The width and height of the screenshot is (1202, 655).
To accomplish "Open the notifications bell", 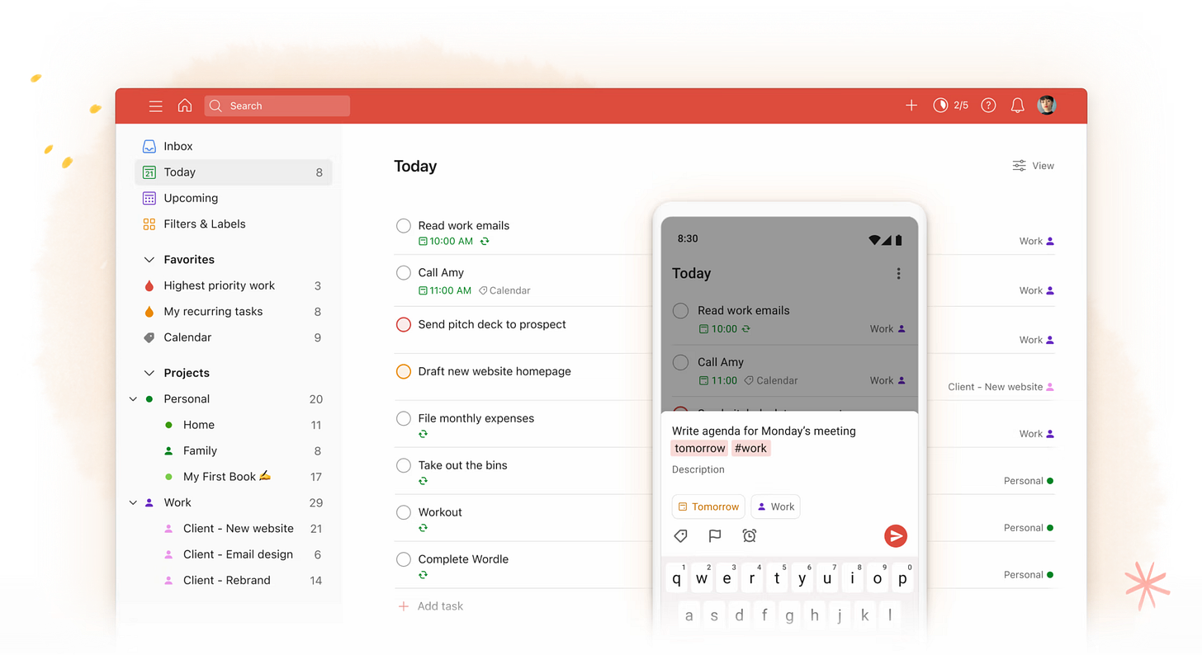I will (x=1018, y=106).
